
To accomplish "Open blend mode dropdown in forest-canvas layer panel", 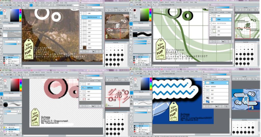I will pyautogui.click(x=94, y=8).
